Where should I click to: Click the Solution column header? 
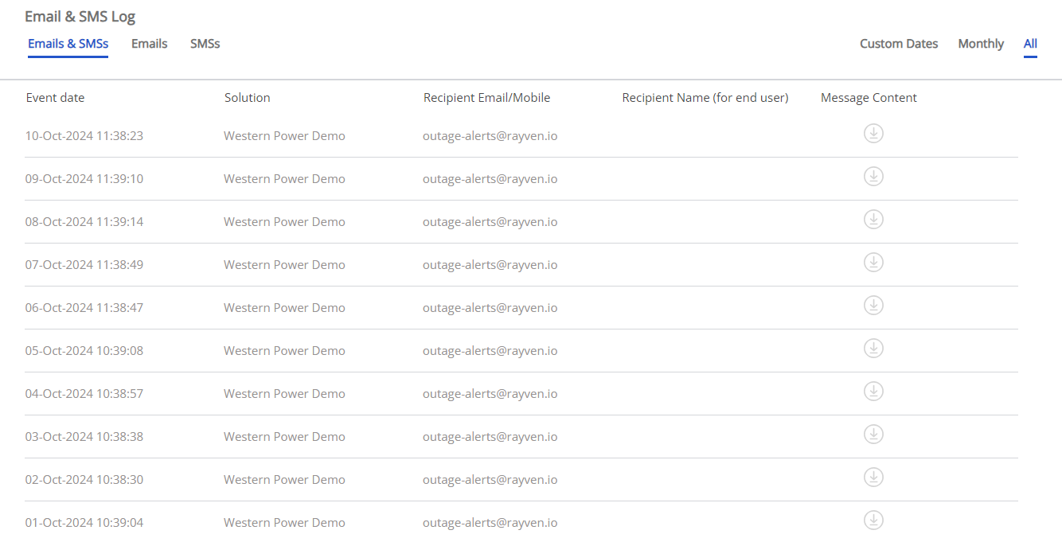(x=247, y=98)
